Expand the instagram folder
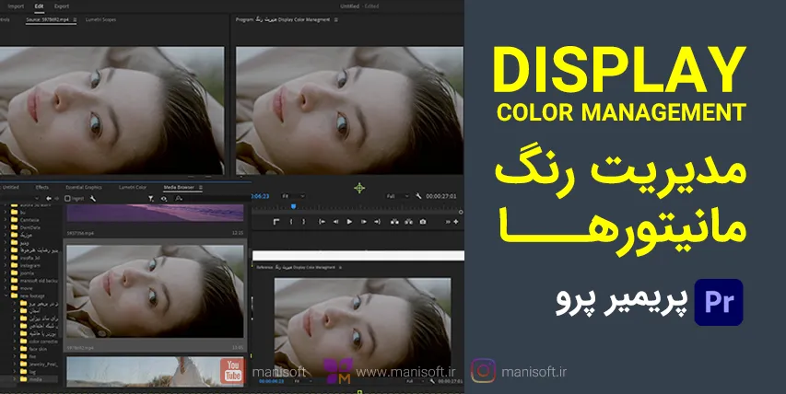Image resolution: width=786 pixels, height=394 pixels. pyautogui.click(x=6, y=265)
